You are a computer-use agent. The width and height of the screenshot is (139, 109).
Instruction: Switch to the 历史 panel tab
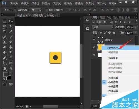tap(115, 18)
